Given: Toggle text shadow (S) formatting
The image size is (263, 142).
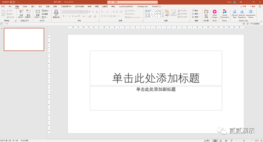Looking at the screenshot, I should pos(73,16).
